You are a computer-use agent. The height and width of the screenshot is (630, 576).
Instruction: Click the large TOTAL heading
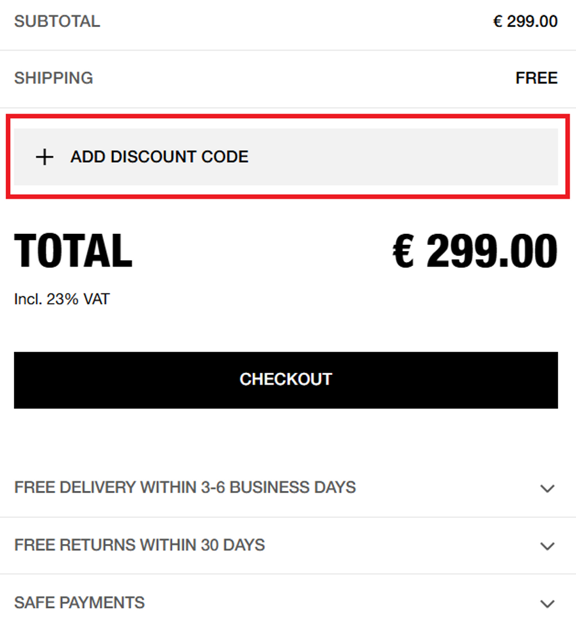pyautogui.click(x=73, y=251)
